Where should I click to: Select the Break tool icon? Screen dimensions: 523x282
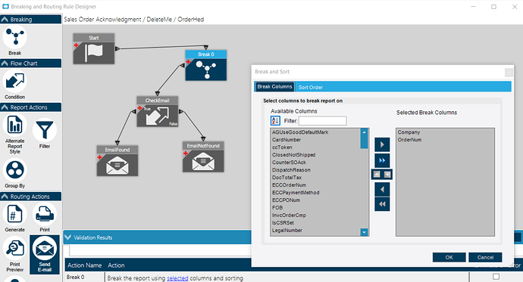point(14,37)
